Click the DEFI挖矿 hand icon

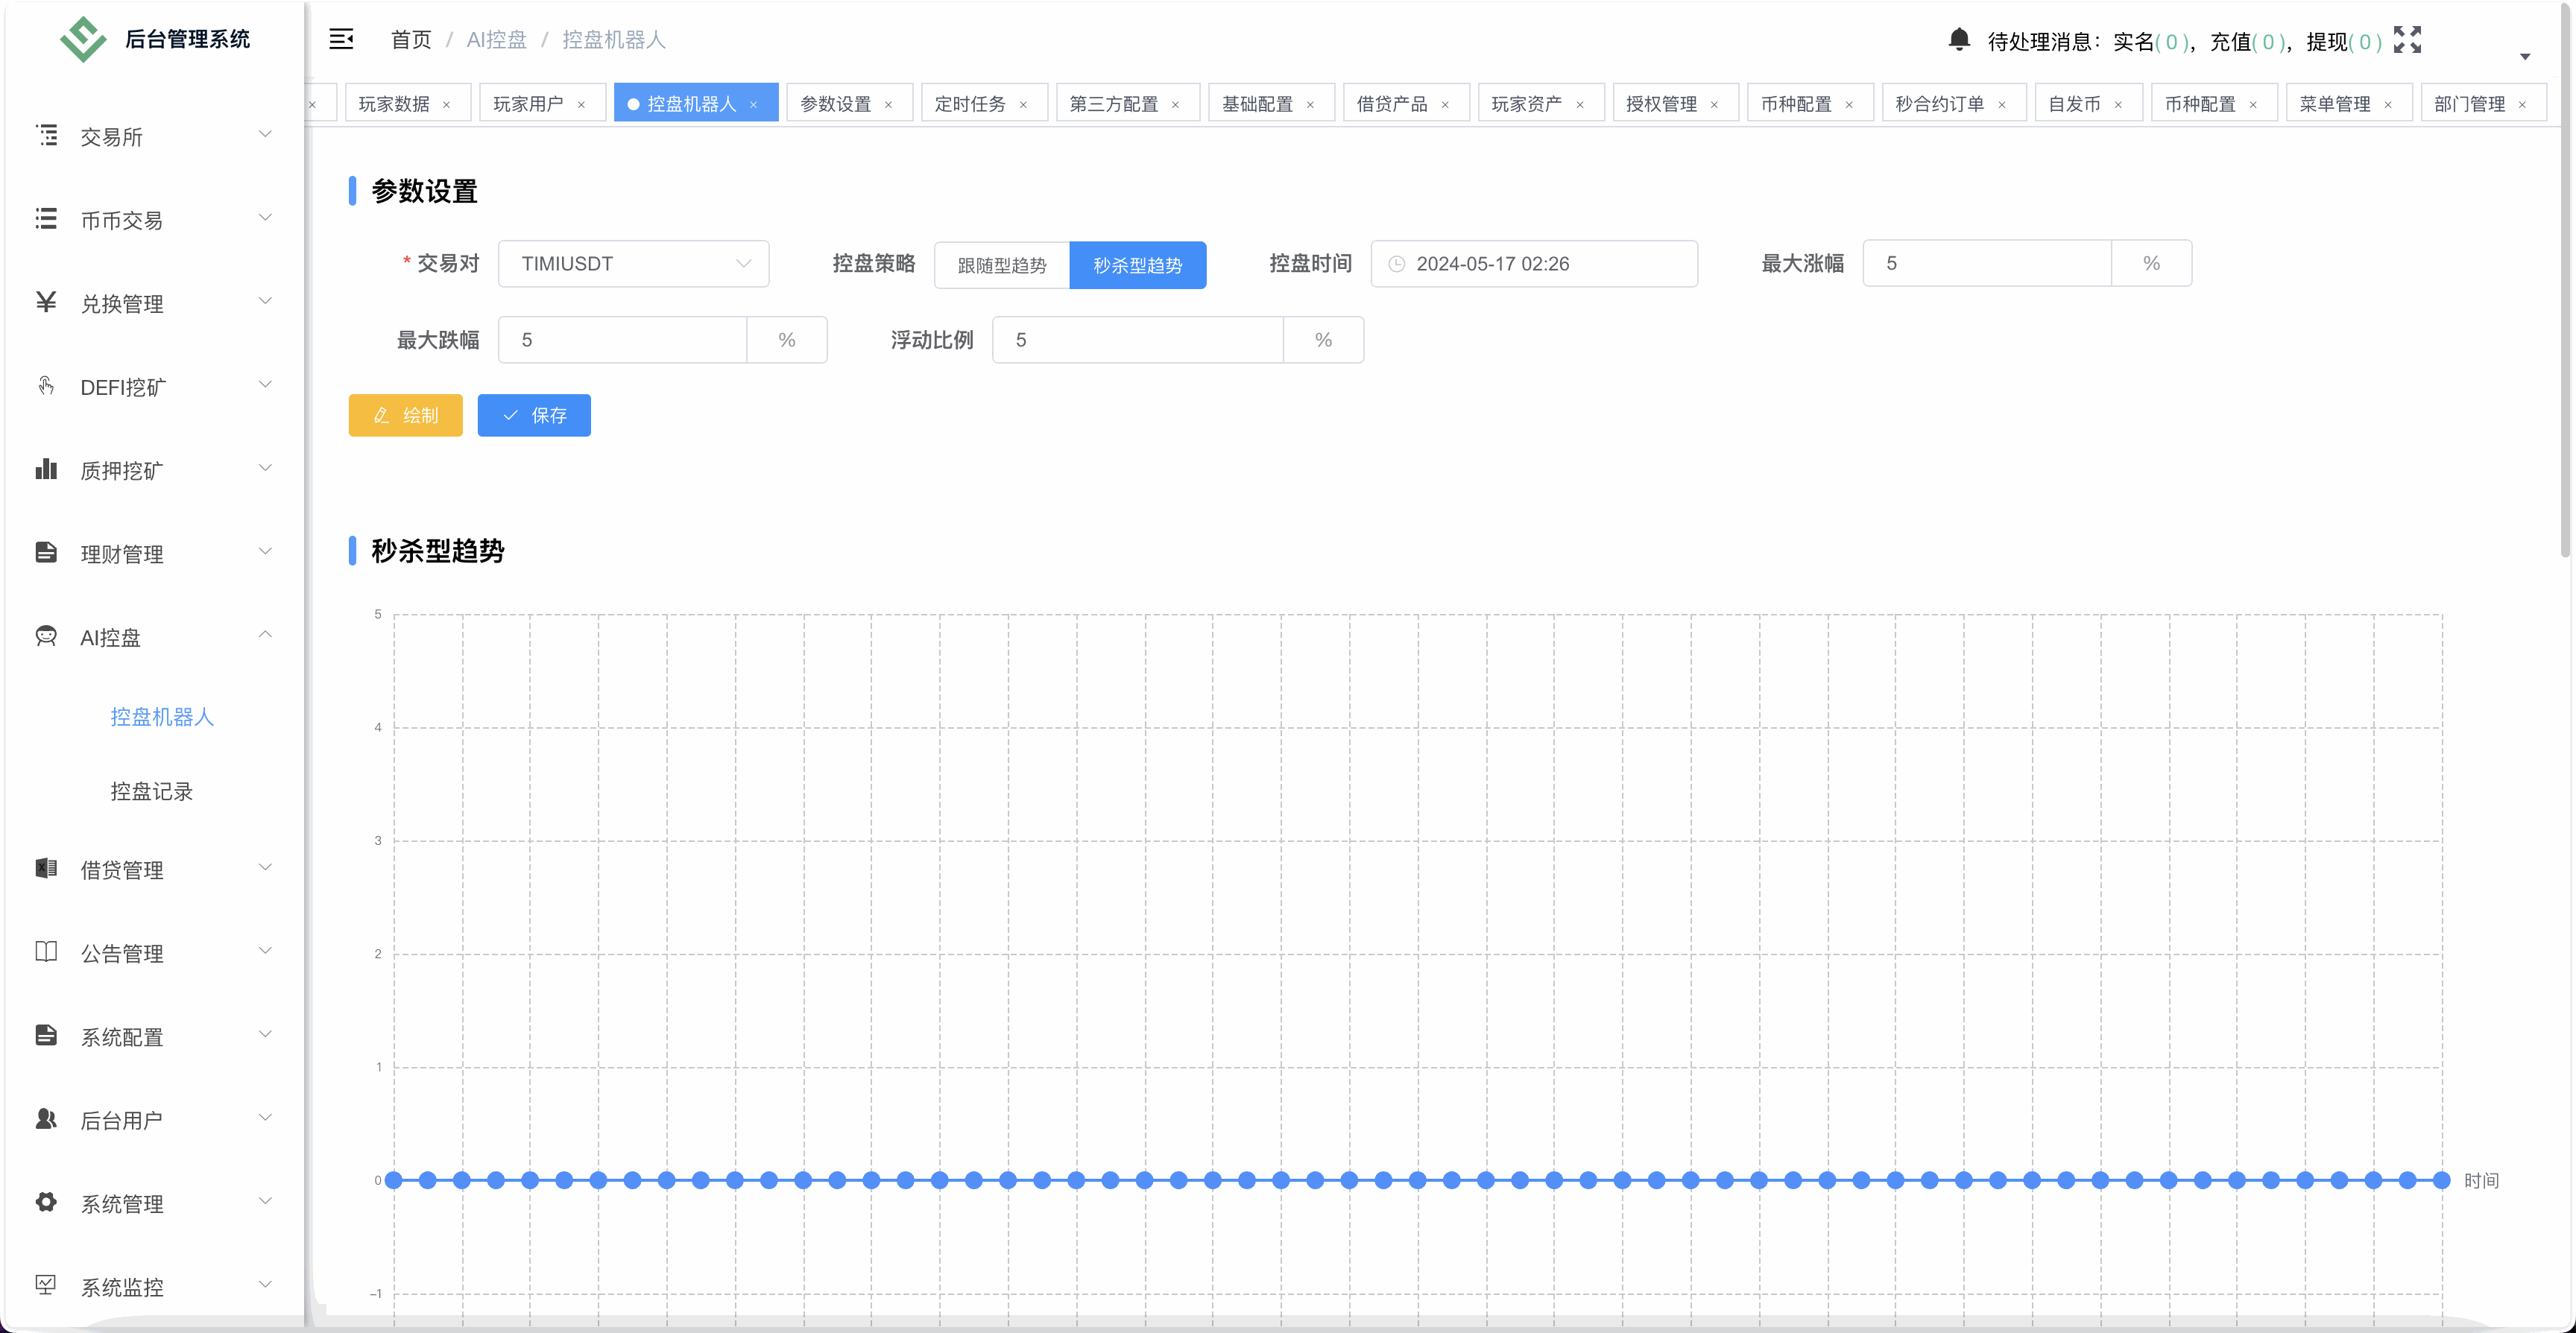point(46,386)
